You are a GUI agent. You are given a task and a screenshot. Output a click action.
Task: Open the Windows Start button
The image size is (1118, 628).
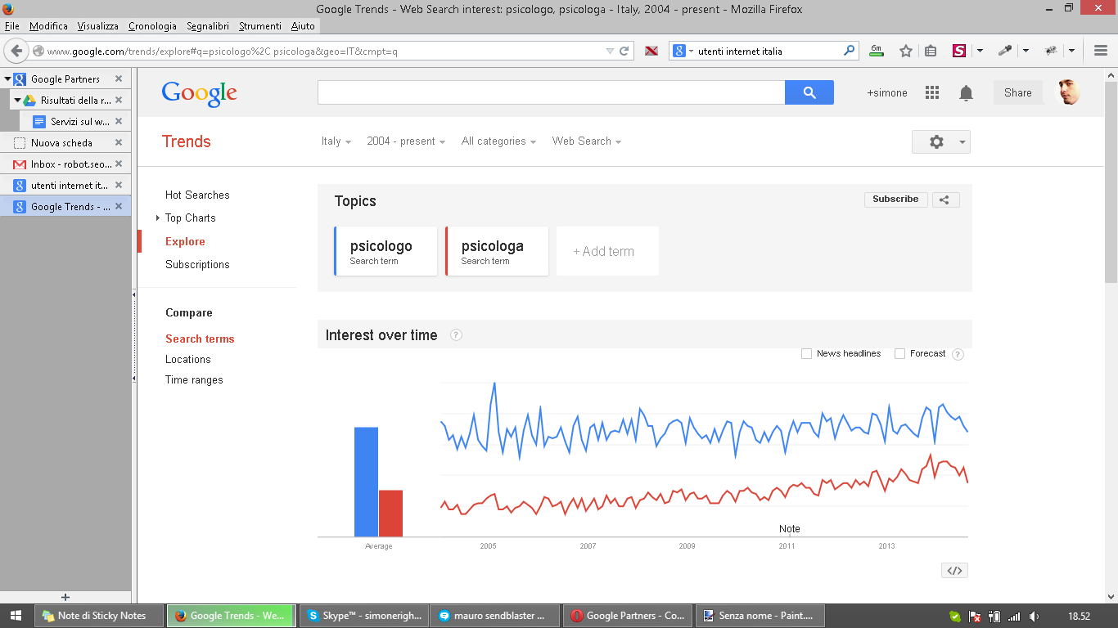point(16,616)
